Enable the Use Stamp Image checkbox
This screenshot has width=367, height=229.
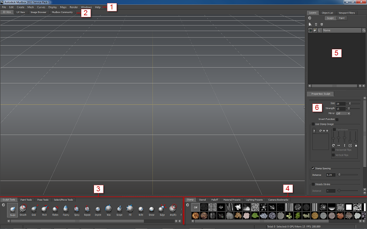[313, 124]
